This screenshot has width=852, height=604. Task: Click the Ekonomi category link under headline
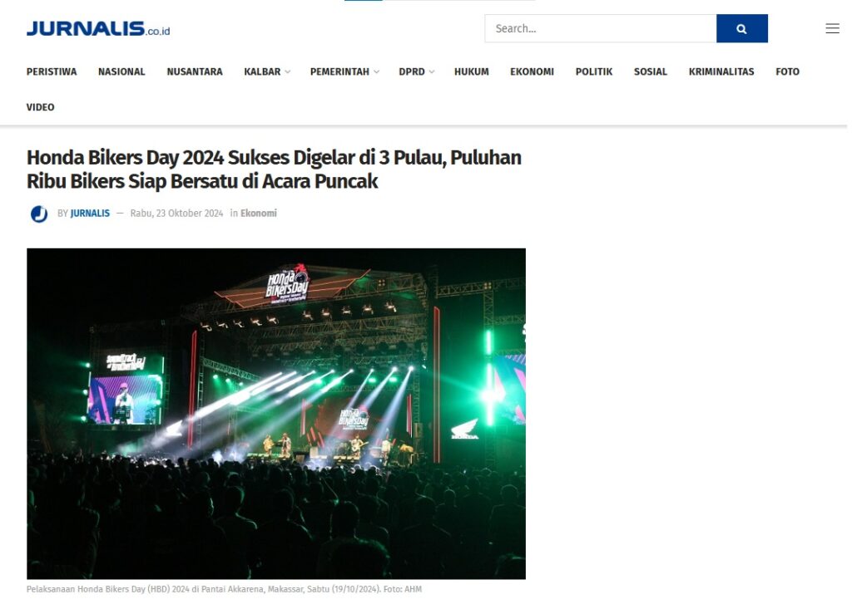[259, 214]
